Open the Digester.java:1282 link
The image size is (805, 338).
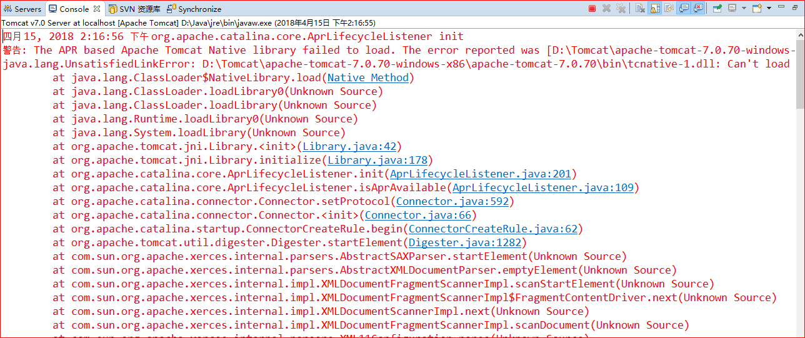pos(465,243)
